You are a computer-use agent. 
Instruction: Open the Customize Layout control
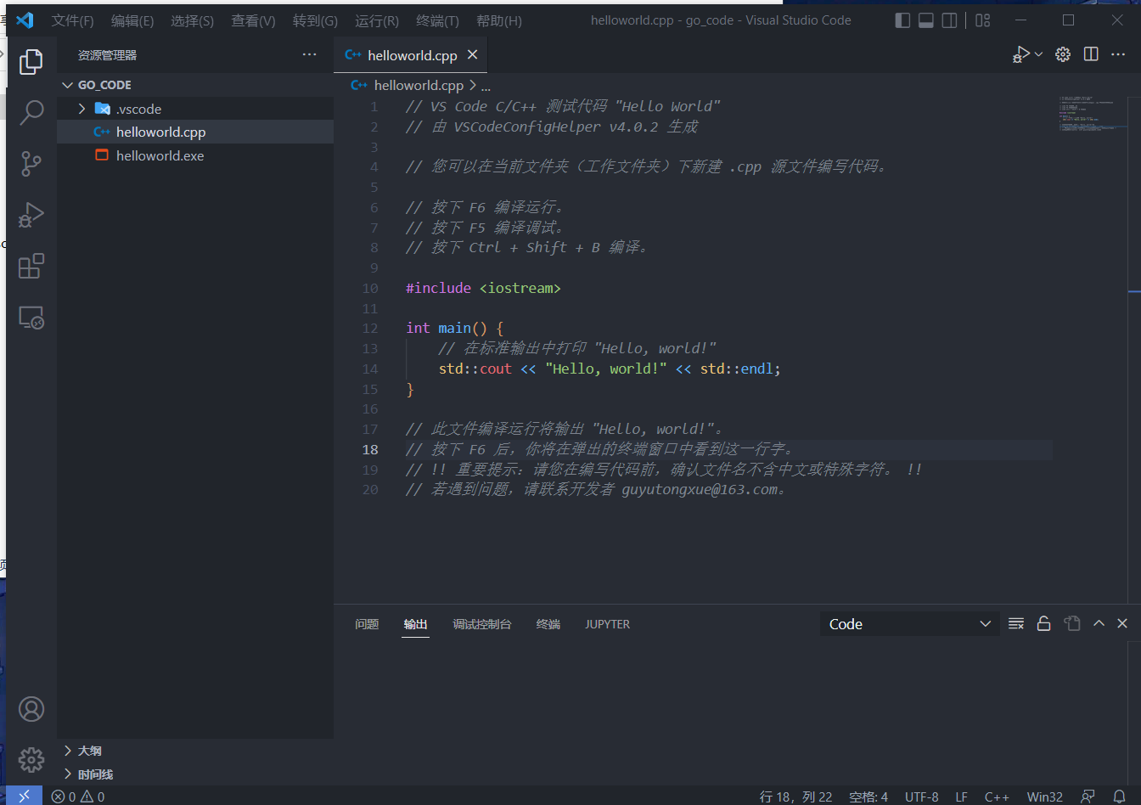(x=983, y=20)
